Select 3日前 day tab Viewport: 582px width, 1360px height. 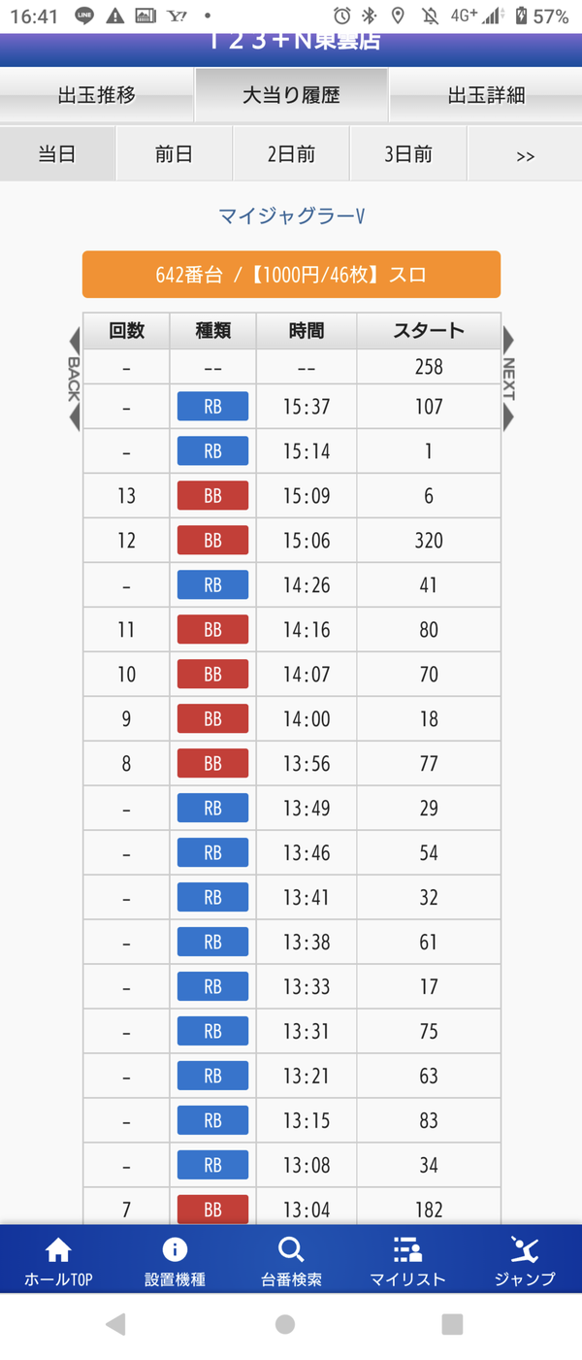(408, 154)
